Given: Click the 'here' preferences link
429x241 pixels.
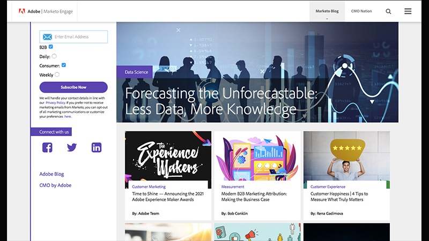Looking at the screenshot, I should point(68,116).
